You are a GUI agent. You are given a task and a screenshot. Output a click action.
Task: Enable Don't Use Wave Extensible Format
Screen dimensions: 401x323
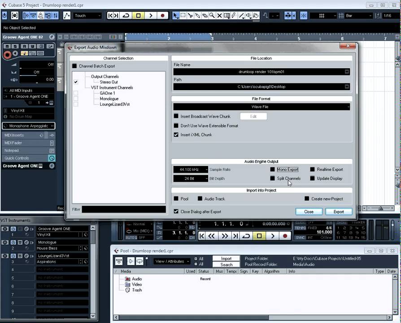click(176, 126)
